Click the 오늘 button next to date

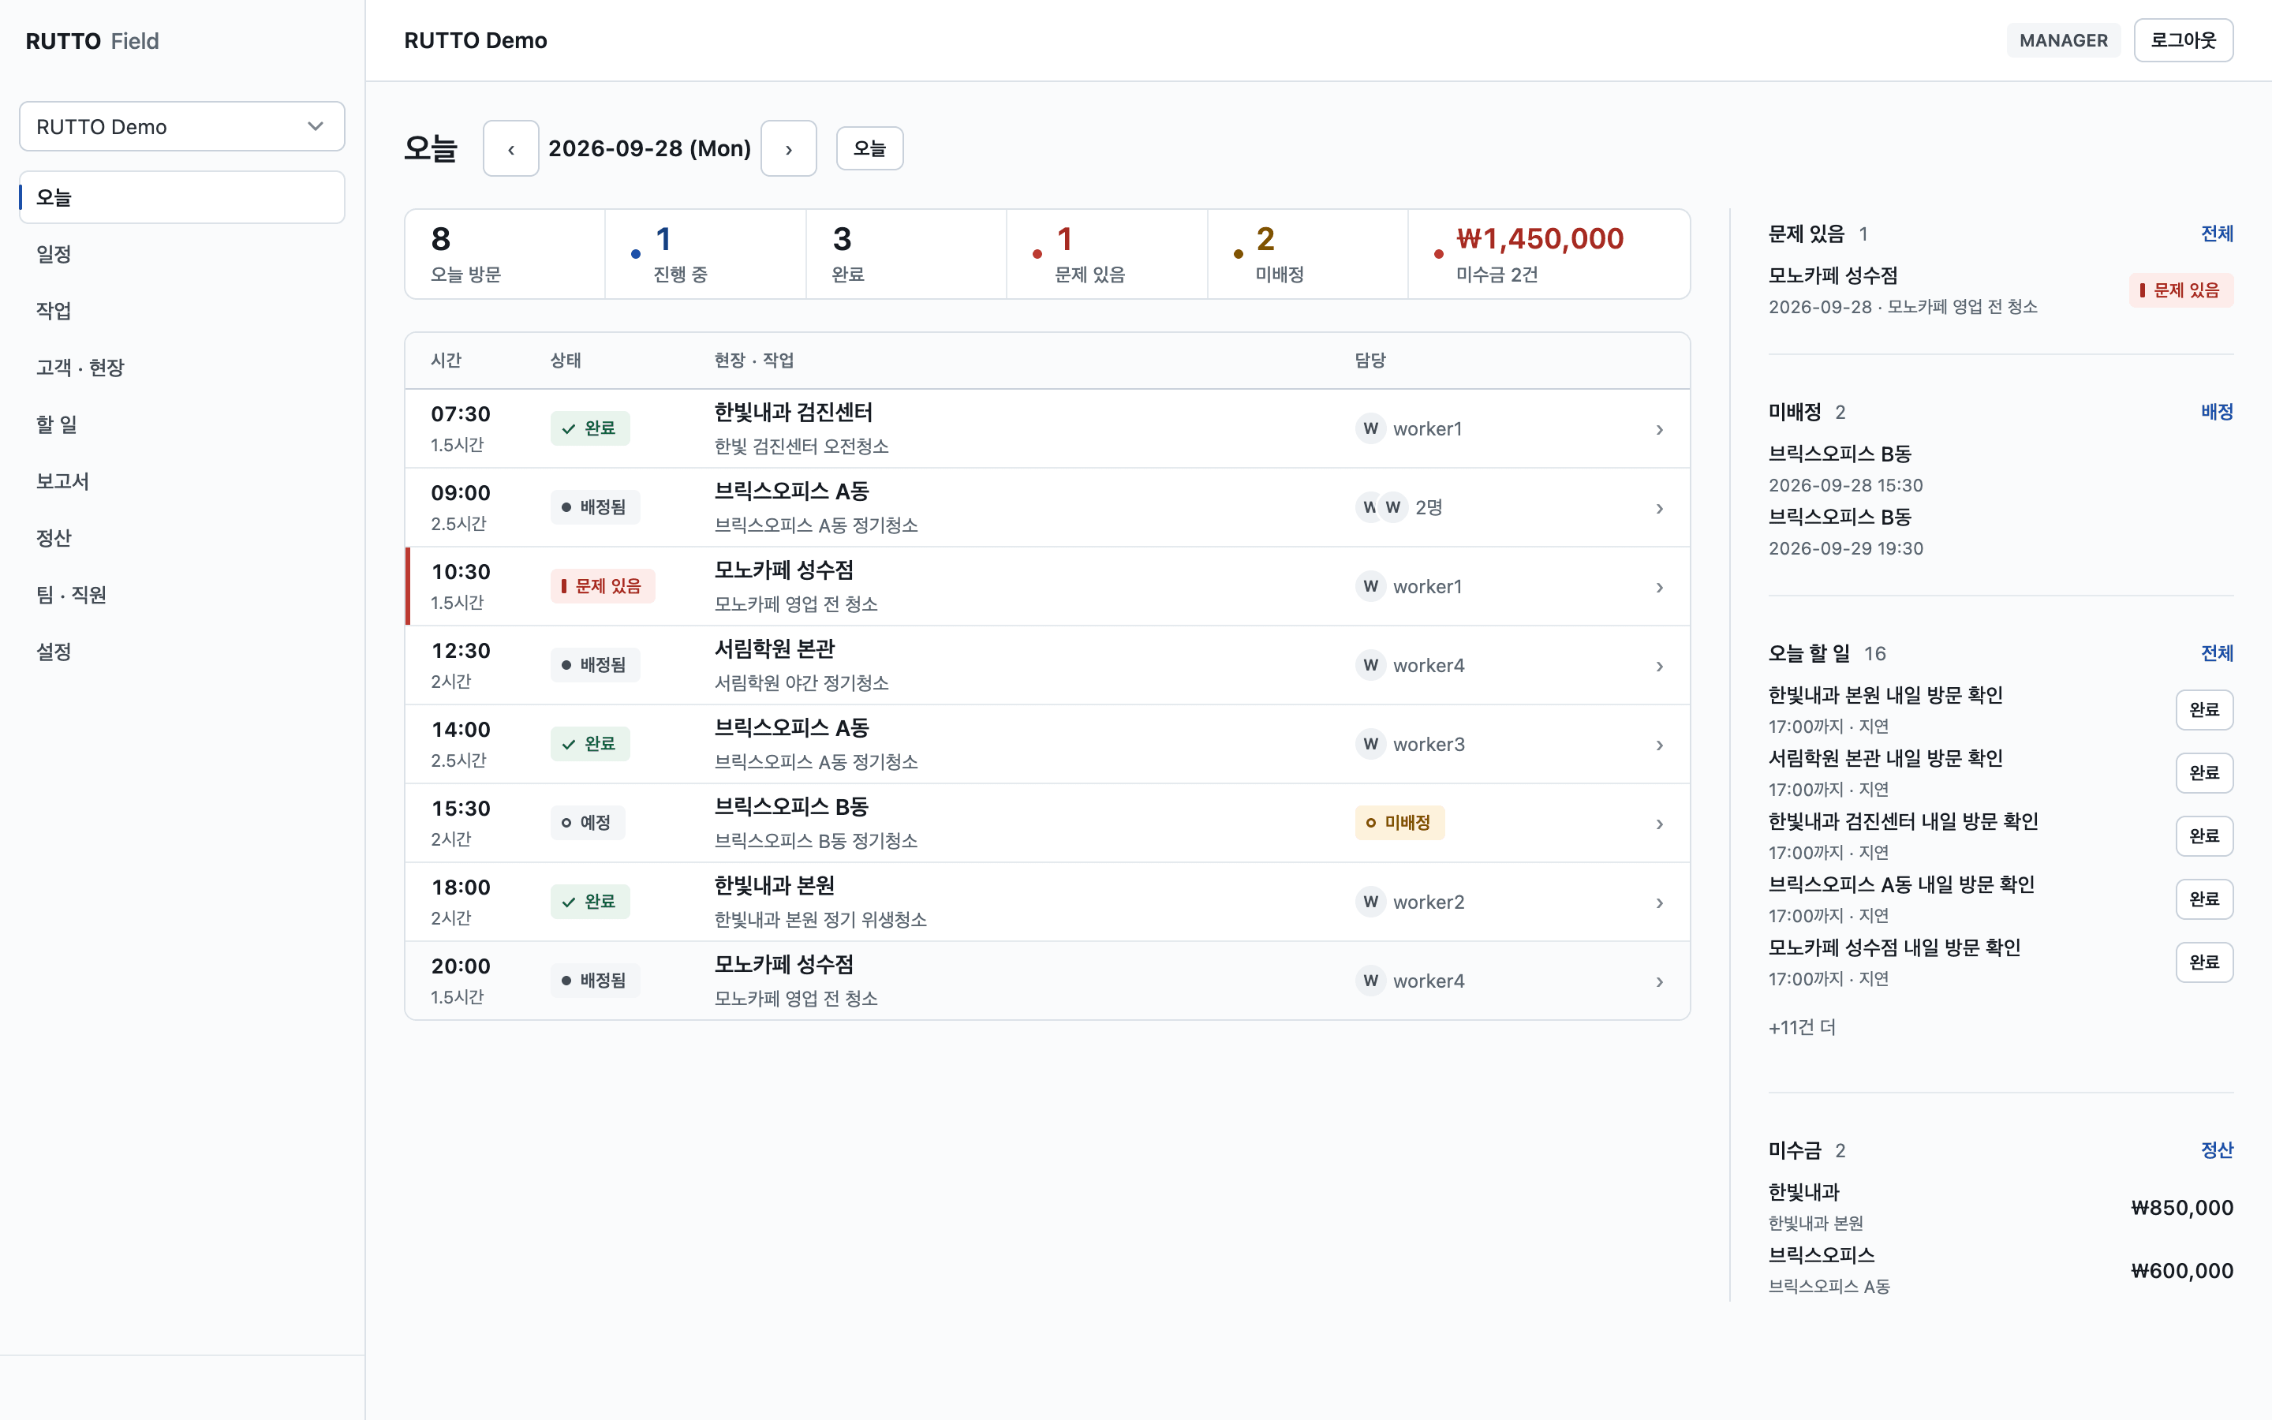pos(869,148)
